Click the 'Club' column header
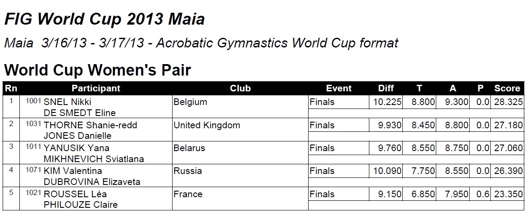The height and width of the screenshot is (217, 530). pyautogui.click(x=240, y=88)
